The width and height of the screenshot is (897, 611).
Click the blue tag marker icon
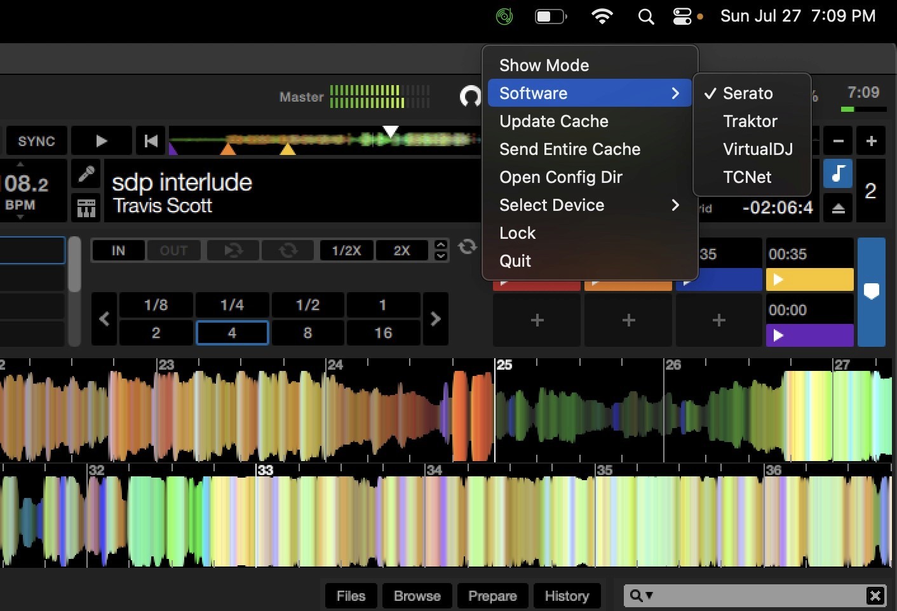click(x=872, y=292)
